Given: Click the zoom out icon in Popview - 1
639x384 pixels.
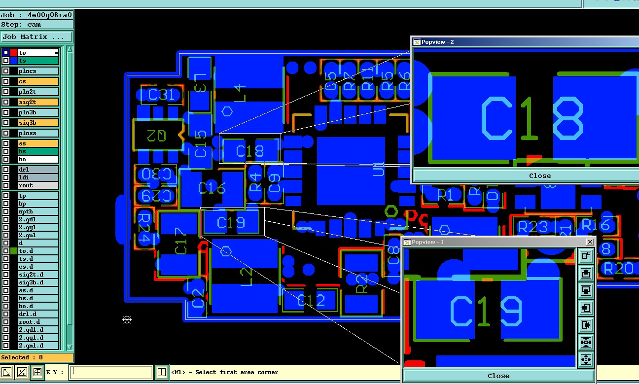Looking at the screenshot, I should (x=586, y=359).
